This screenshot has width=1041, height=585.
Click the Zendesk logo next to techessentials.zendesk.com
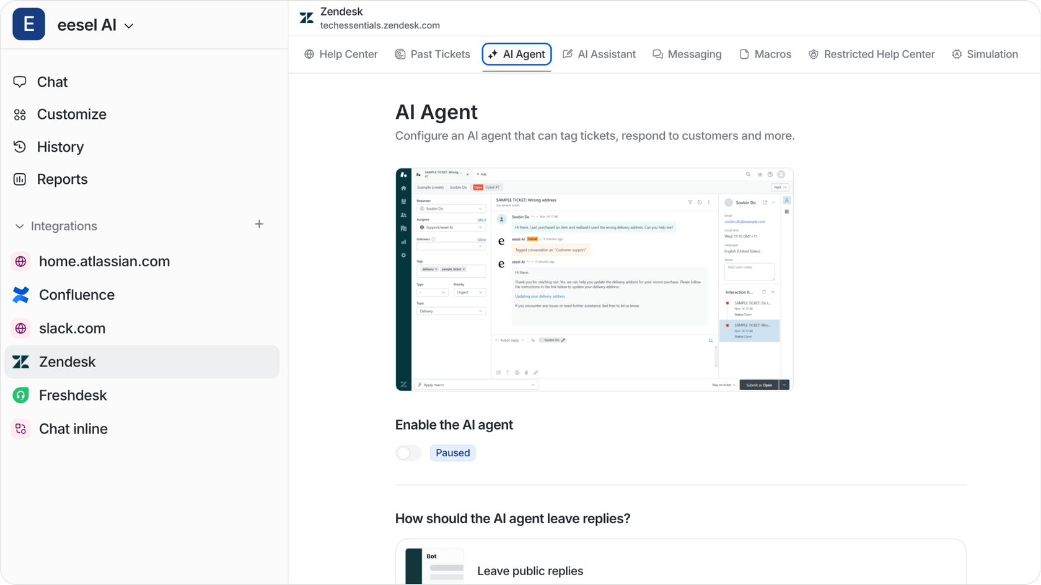[x=305, y=18]
